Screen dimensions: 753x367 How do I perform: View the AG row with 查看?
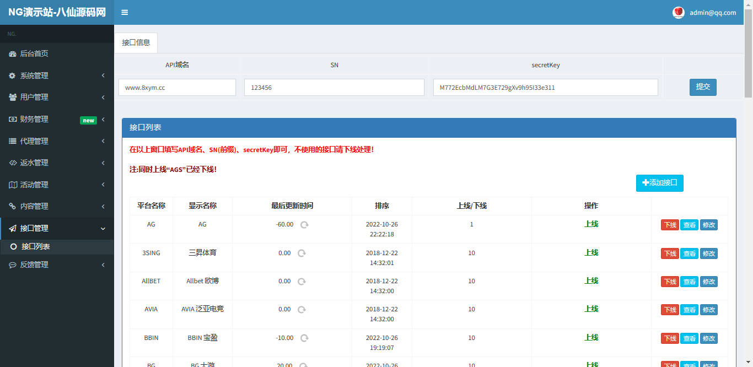click(689, 225)
